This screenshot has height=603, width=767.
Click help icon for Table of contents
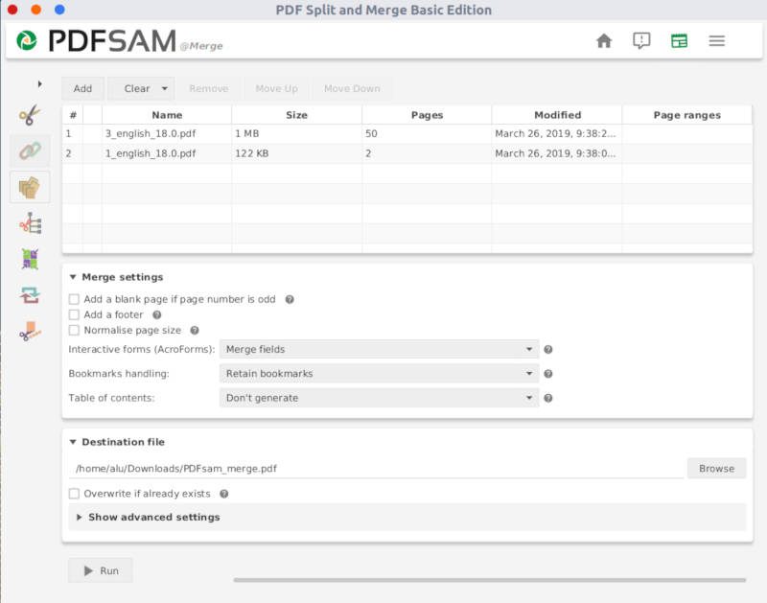(x=548, y=398)
